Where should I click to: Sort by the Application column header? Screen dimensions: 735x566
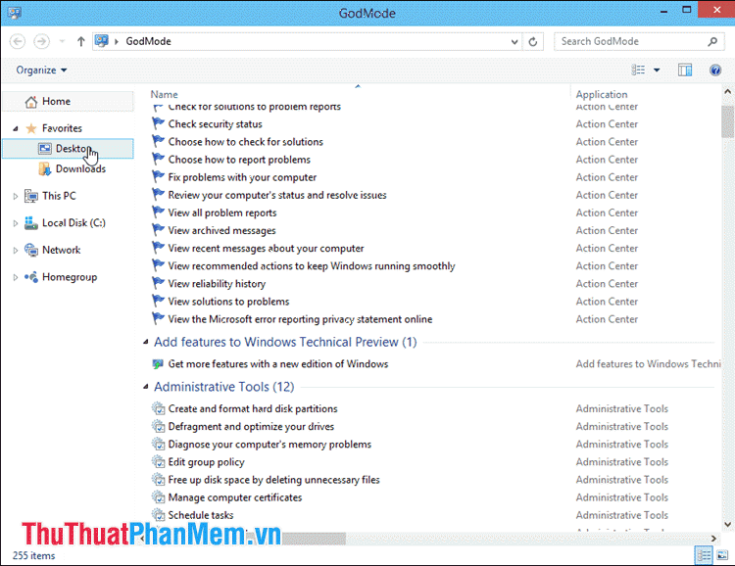tap(602, 95)
